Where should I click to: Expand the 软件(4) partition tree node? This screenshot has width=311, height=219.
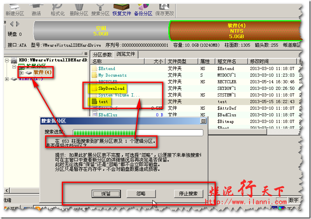coord(21,72)
